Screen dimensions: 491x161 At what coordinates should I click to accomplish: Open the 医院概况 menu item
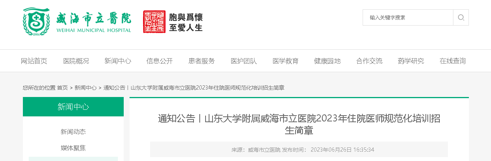[x=76, y=61]
